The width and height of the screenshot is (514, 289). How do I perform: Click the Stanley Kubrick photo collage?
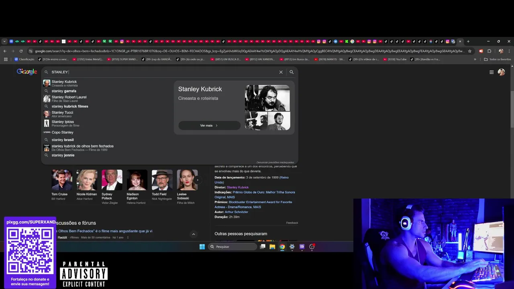pyautogui.click(x=267, y=108)
